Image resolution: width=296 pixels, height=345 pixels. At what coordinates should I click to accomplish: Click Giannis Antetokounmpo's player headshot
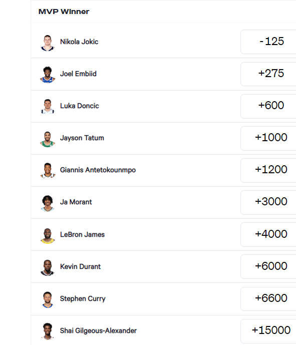pos(48,171)
